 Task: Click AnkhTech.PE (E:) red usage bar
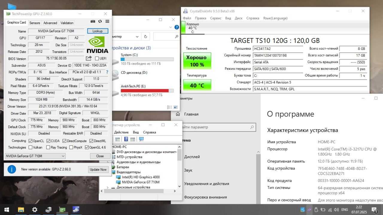147,91
